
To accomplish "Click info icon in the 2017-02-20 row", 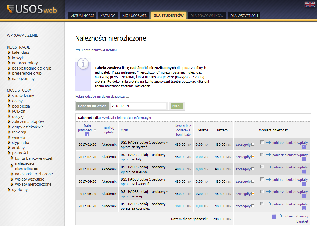I will tap(304, 159).
